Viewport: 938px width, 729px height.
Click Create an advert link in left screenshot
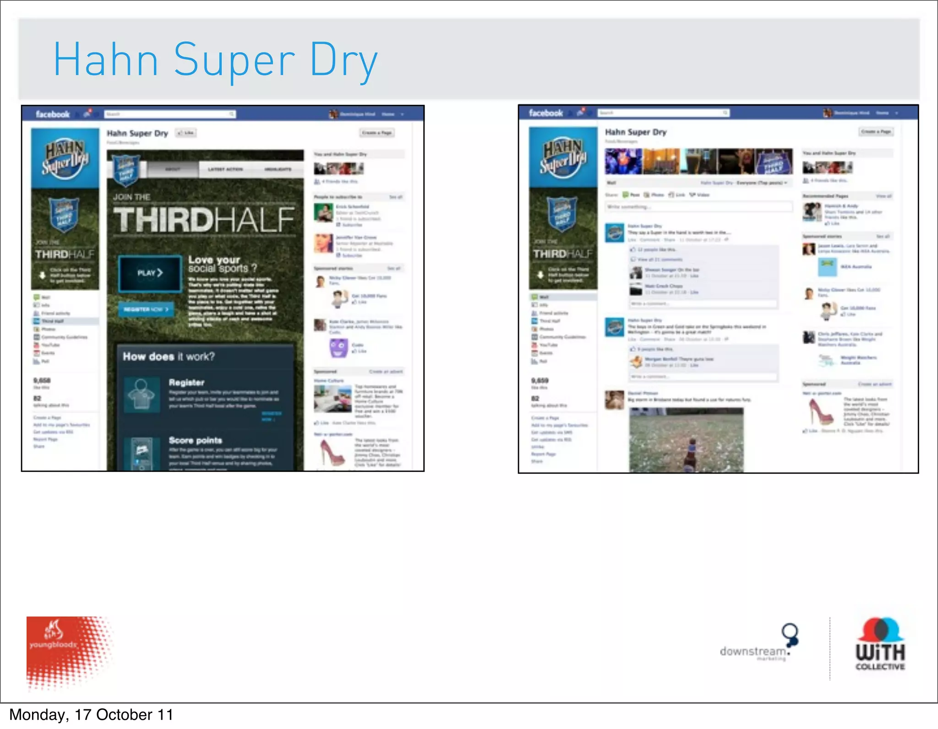(386, 372)
